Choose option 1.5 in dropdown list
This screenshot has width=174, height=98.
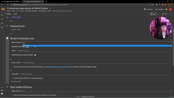pyautogui.click(x=97, y=44)
